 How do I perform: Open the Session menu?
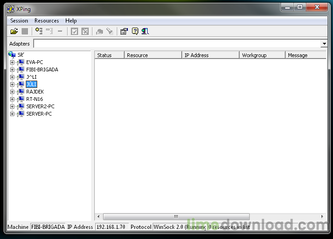(19, 21)
